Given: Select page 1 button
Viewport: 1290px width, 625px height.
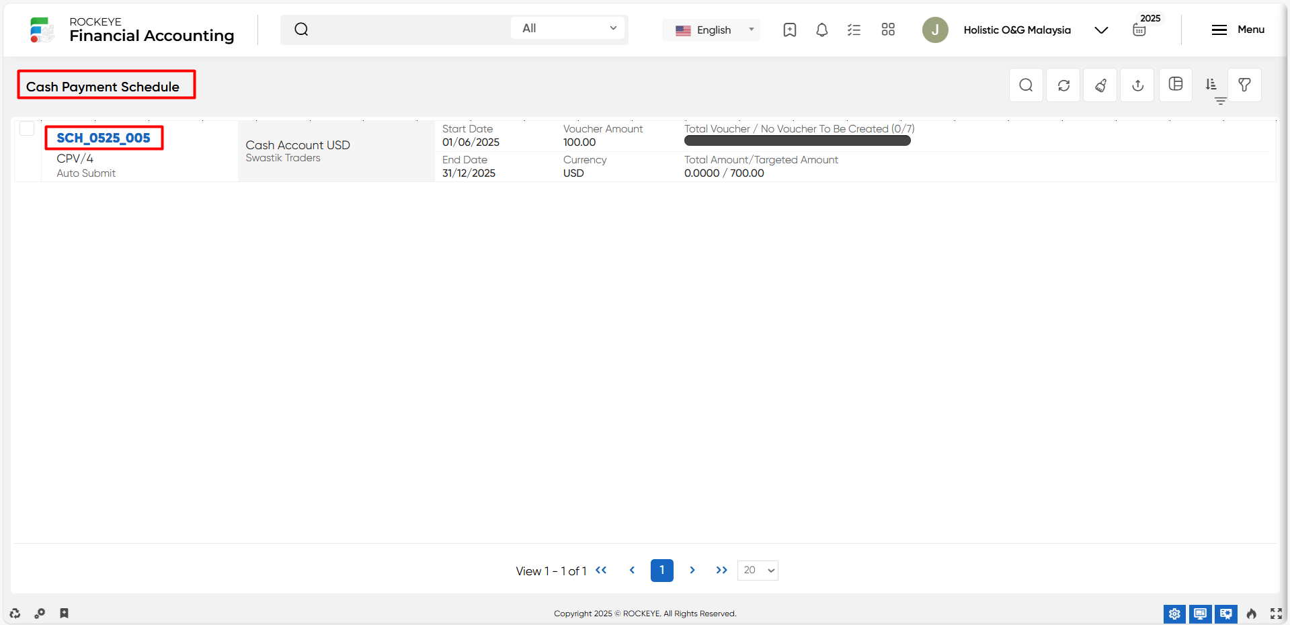Looking at the screenshot, I should click(662, 571).
